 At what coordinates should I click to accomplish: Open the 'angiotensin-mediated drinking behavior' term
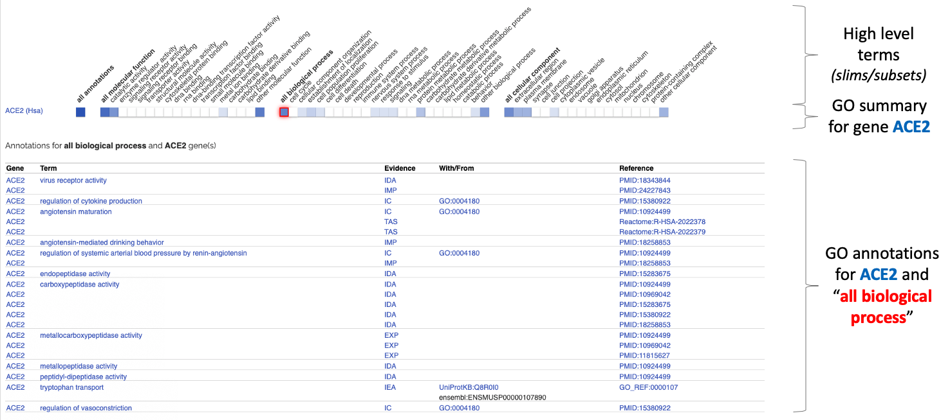[x=102, y=242]
